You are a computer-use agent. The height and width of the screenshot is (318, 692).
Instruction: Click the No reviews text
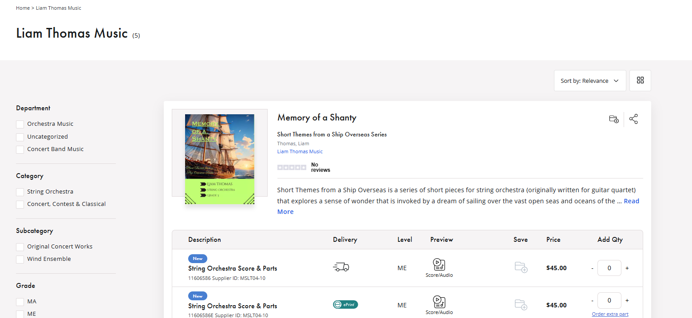coord(320,167)
